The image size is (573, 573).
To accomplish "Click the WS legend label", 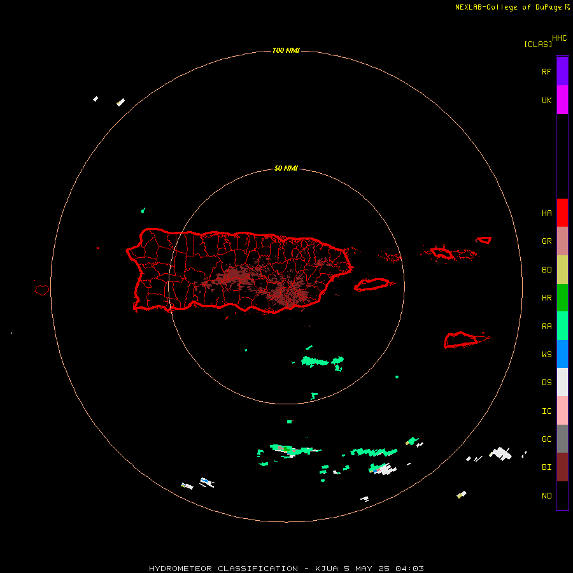I will 546,355.
